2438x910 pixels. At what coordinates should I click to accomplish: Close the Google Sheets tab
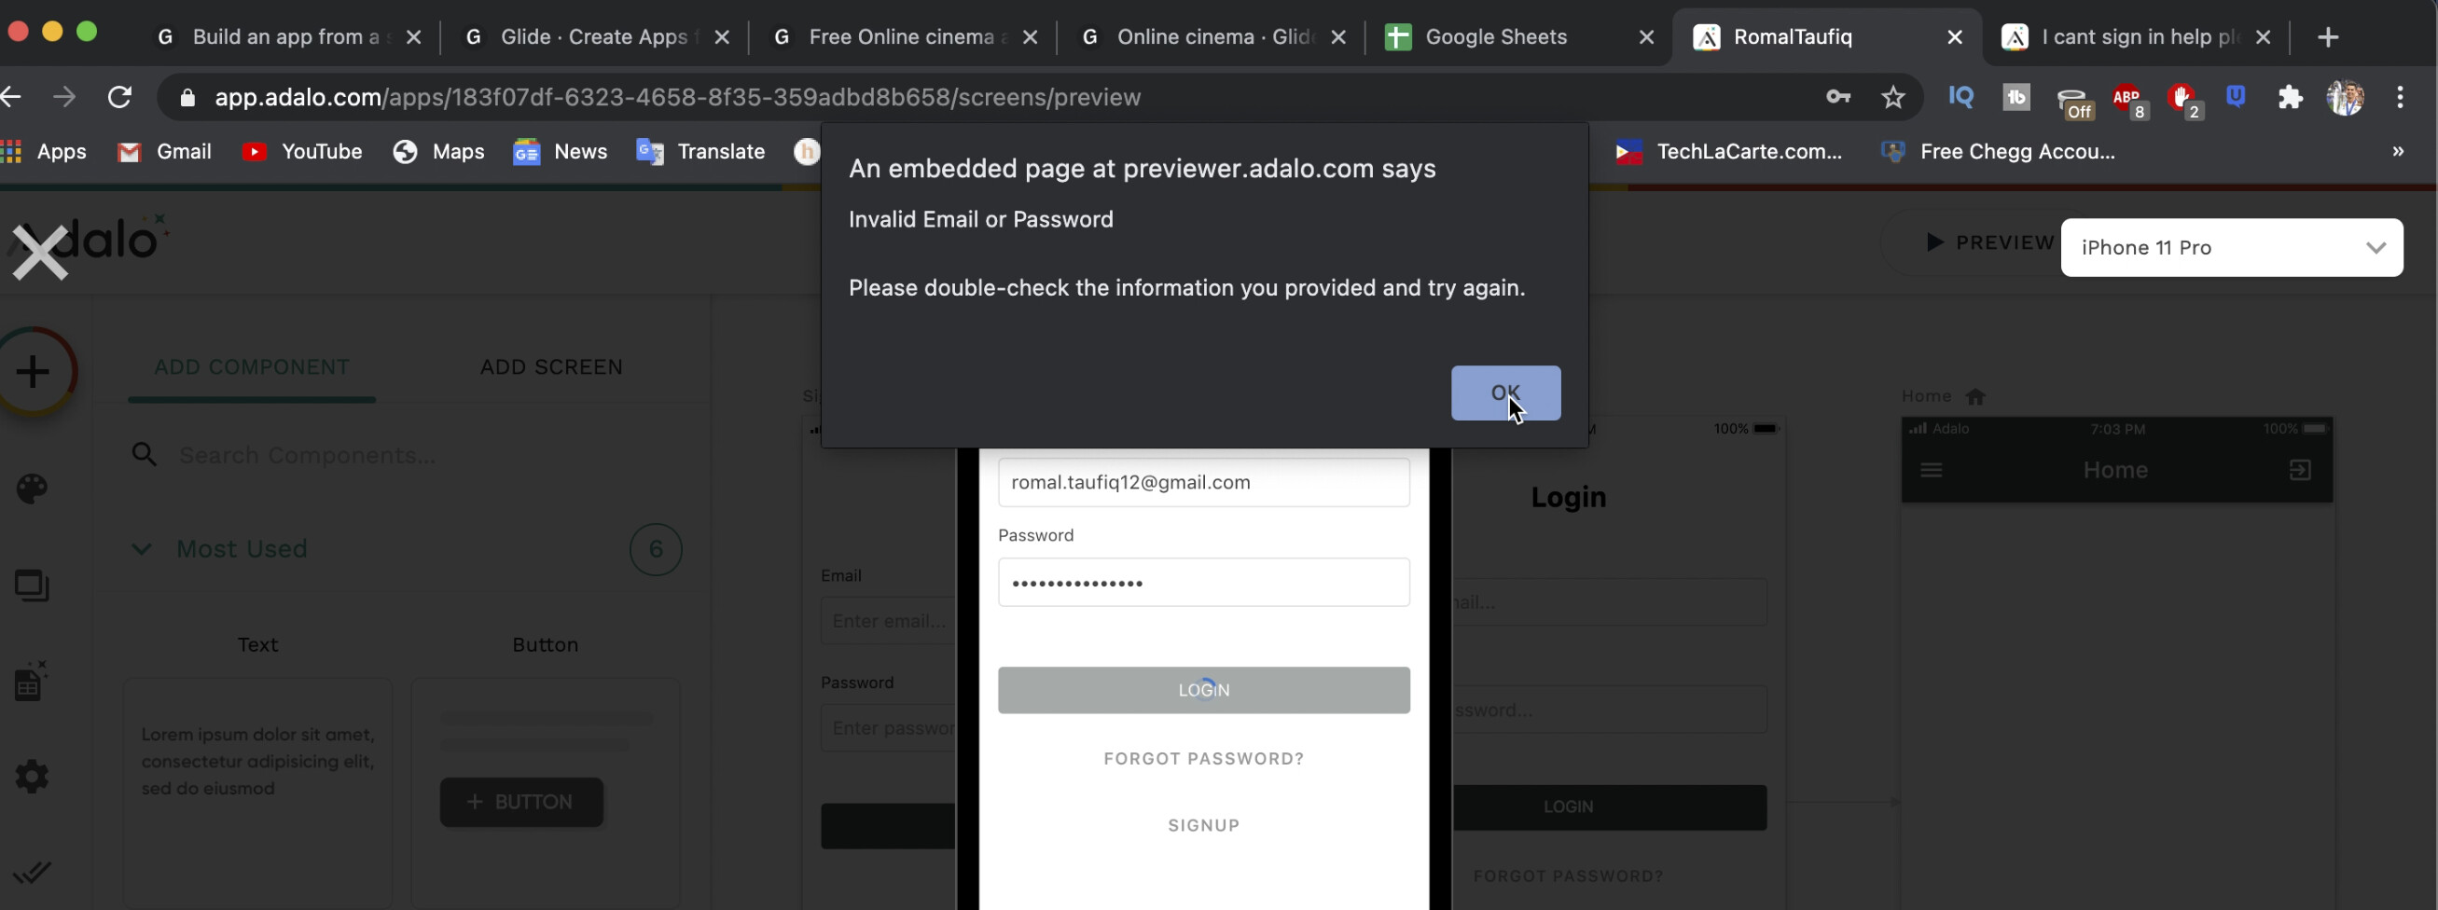[x=1647, y=37]
